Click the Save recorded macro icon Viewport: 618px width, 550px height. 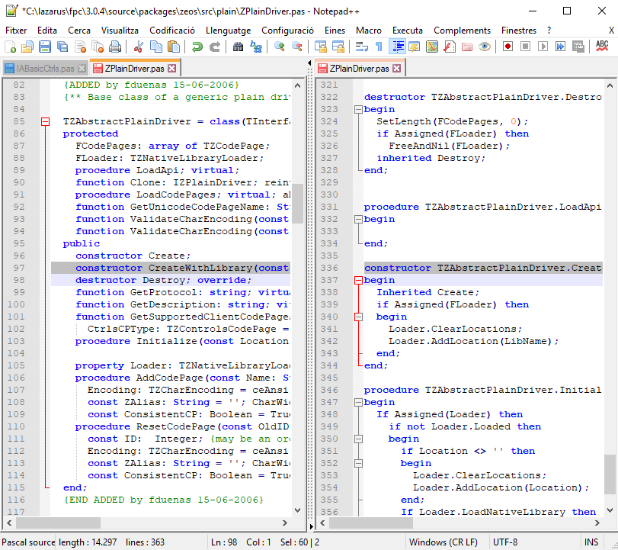point(578,47)
